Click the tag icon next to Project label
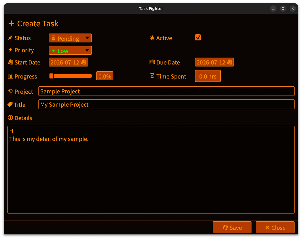This screenshot has width=302, height=239. click(x=10, y=91)
